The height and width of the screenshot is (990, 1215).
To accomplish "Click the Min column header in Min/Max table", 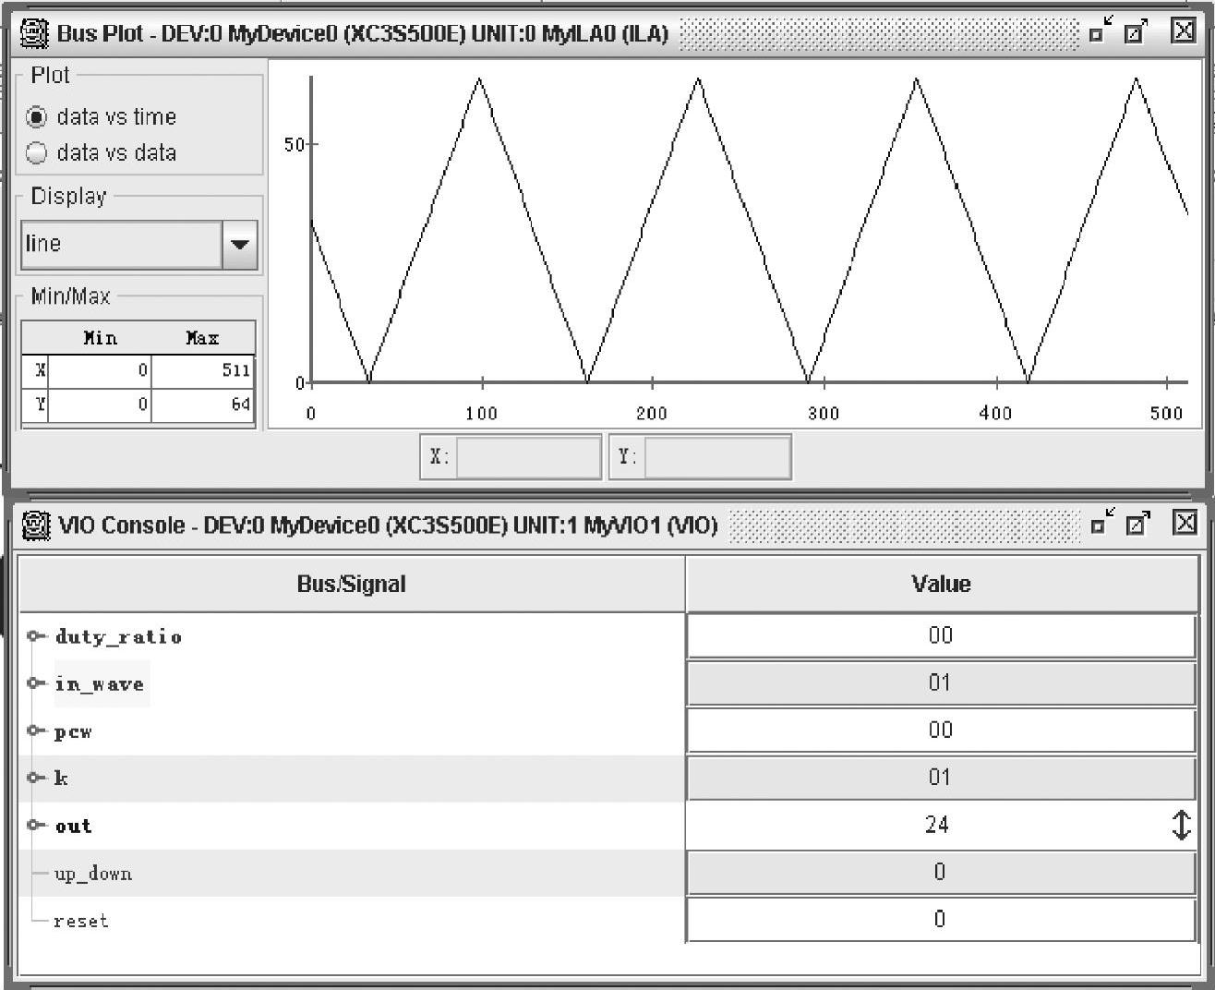I will point(100,338).
